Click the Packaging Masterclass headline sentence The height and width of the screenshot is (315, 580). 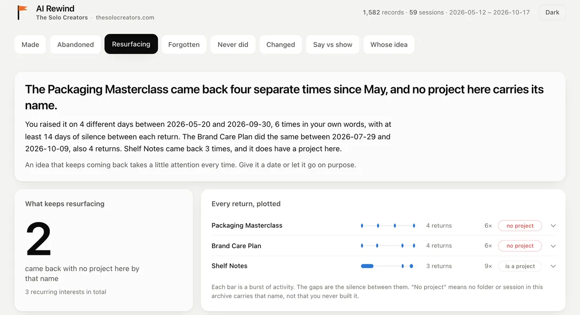pos(285,97)
